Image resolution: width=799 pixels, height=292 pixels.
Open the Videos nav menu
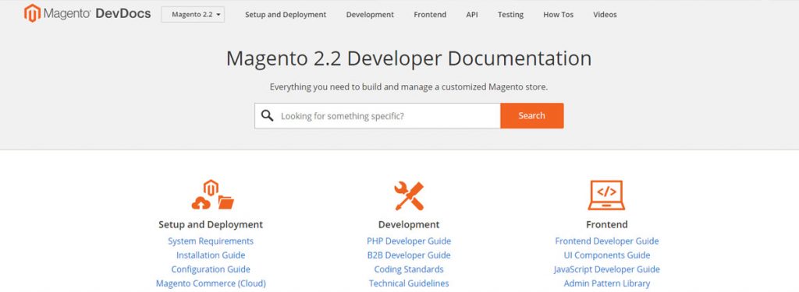pyautogui.click(x=605, y=15)
